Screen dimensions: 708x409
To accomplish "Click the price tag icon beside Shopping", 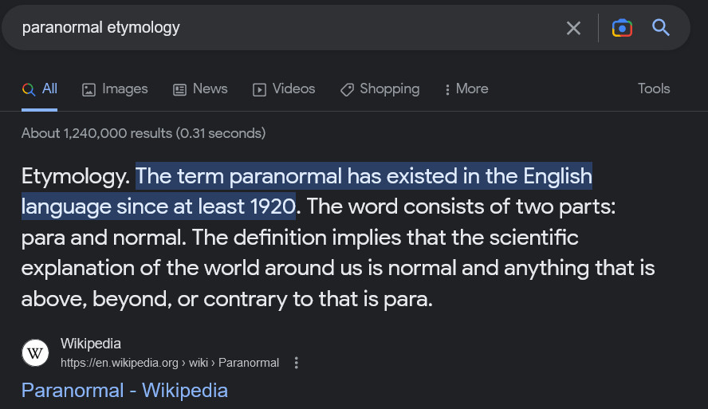I will tap(347, 89).
